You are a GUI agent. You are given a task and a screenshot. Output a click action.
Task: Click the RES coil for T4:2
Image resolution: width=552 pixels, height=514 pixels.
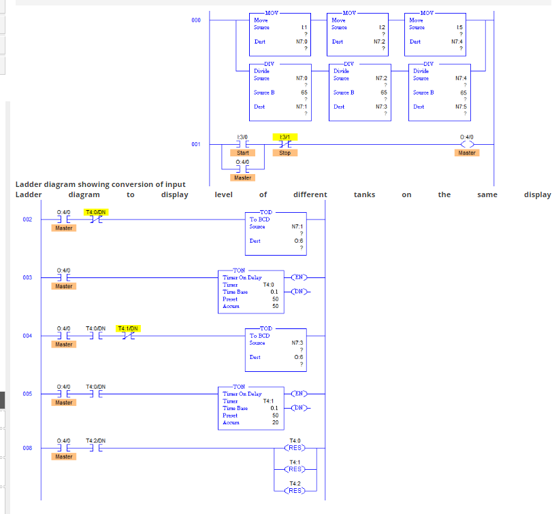point(295,491)
